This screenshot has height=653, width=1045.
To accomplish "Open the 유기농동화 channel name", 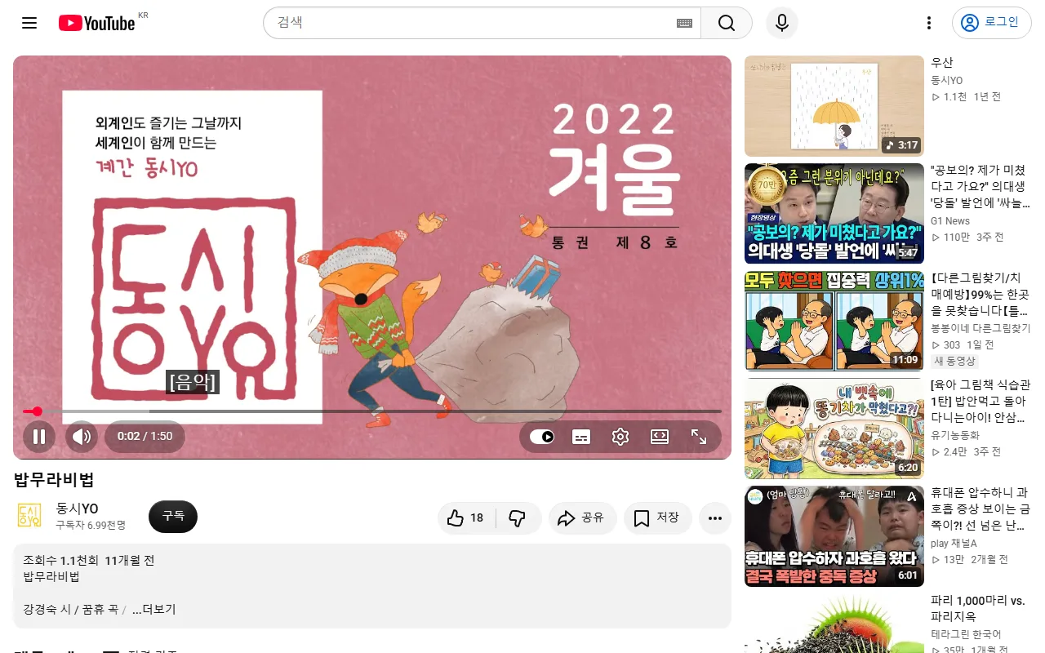I will click(955, 436).
